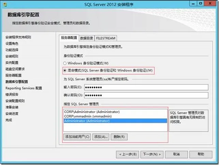Click the SQL Server setup title bar icon

[x=5, y=5]
